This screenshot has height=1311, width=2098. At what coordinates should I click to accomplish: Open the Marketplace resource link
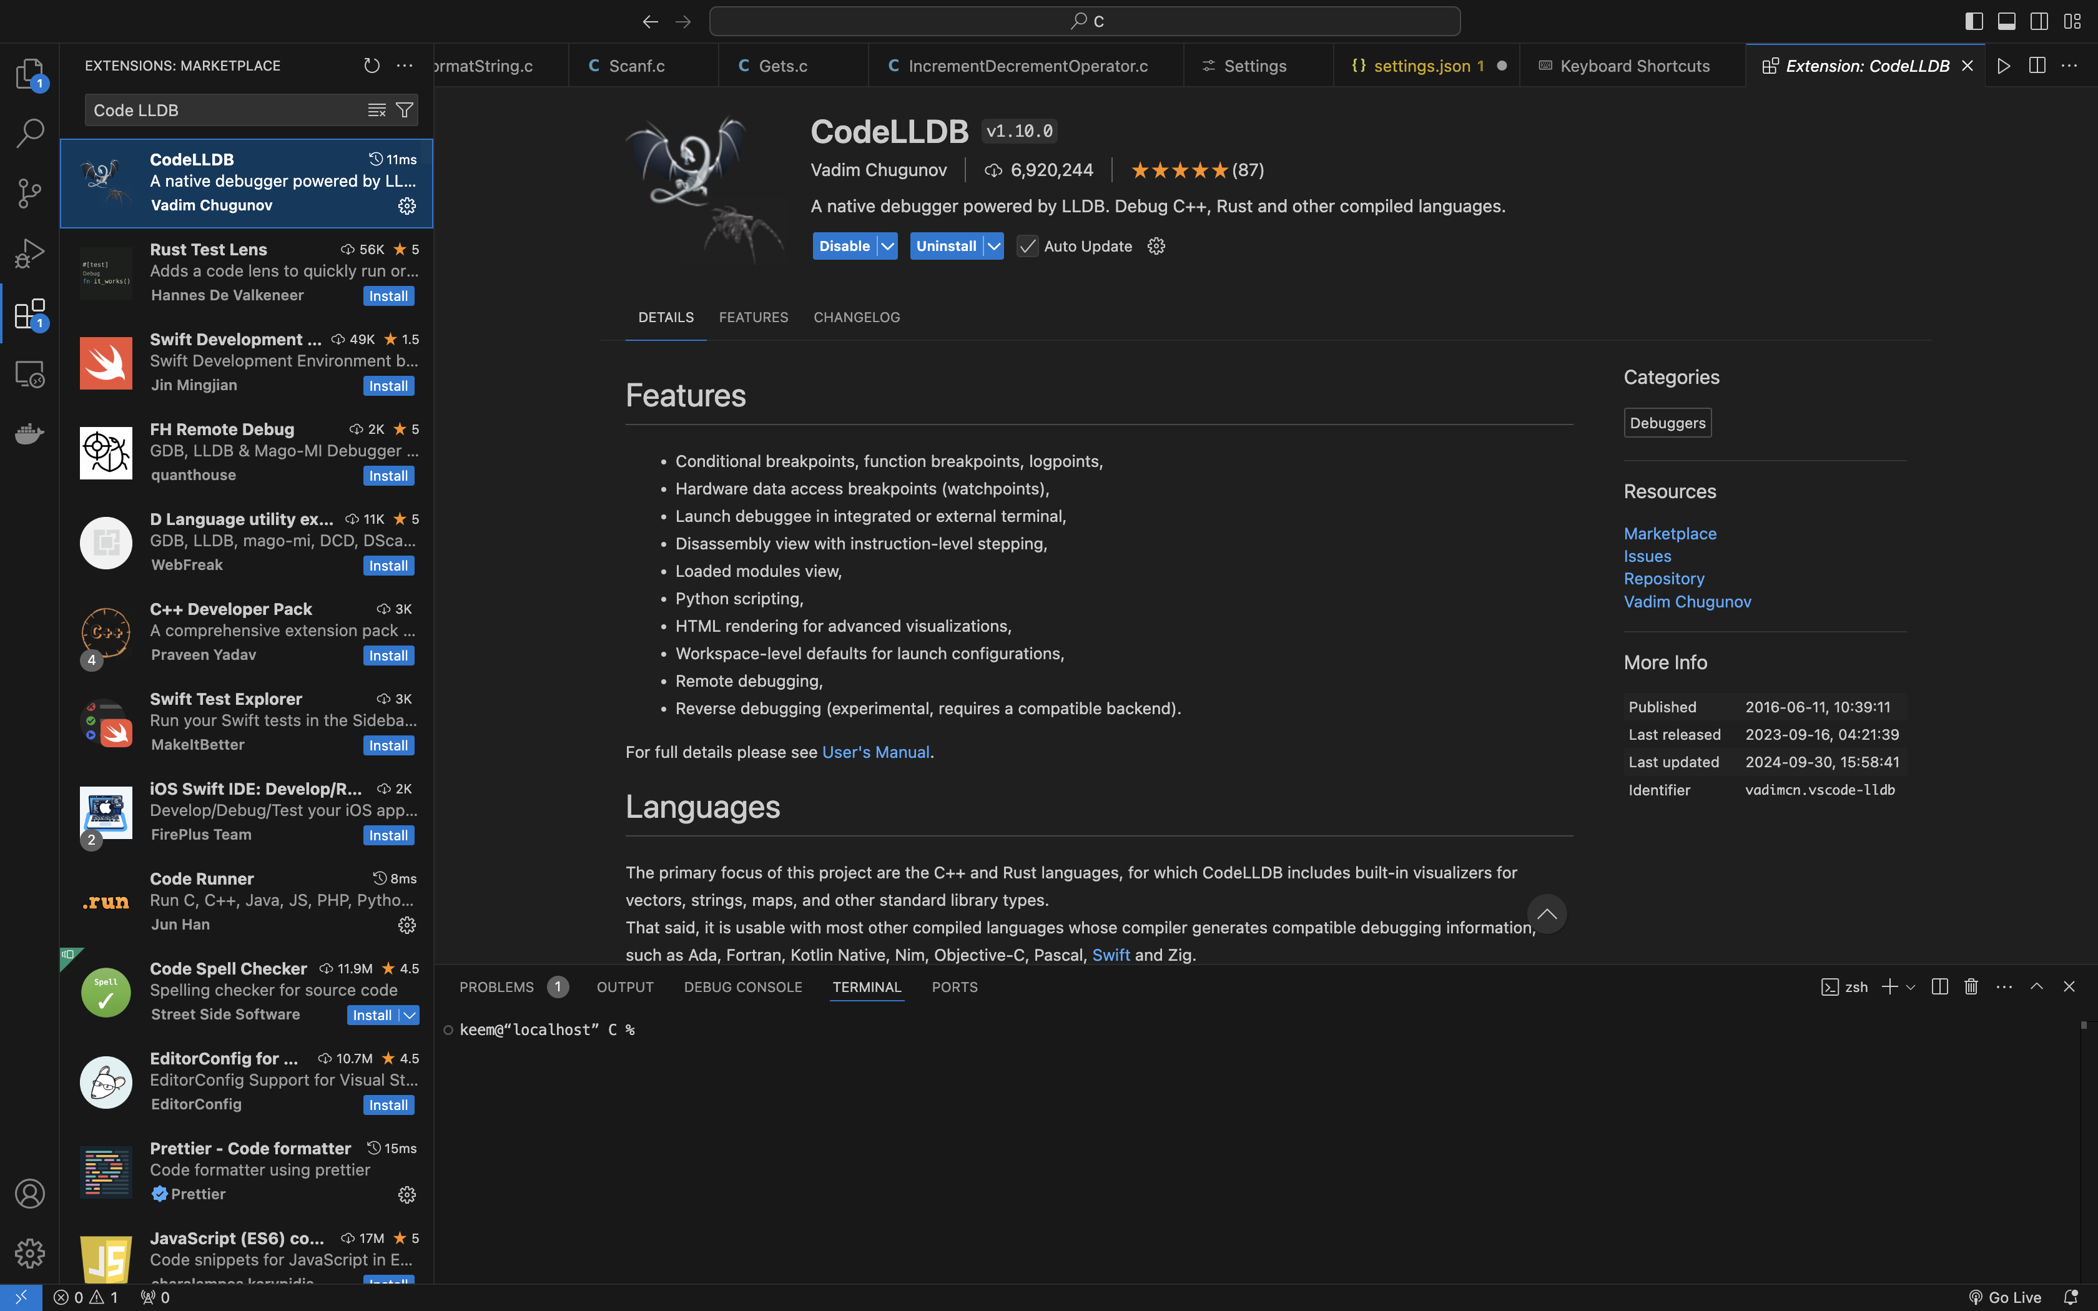click(1670, 533)
